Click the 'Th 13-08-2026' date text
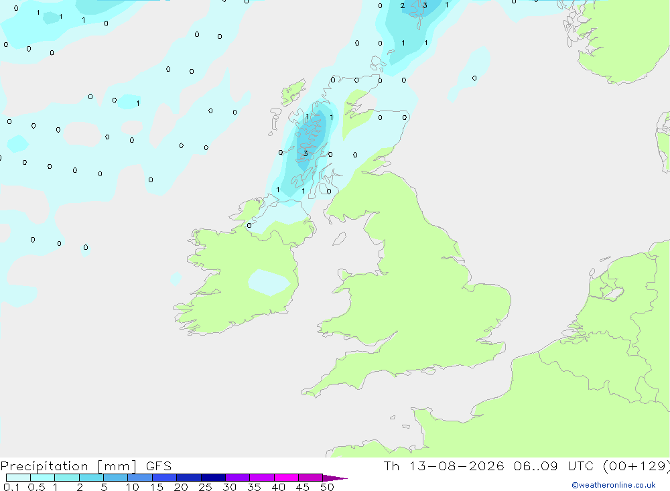The width and height of the screenshot is (670, 491). coord(444,466)
